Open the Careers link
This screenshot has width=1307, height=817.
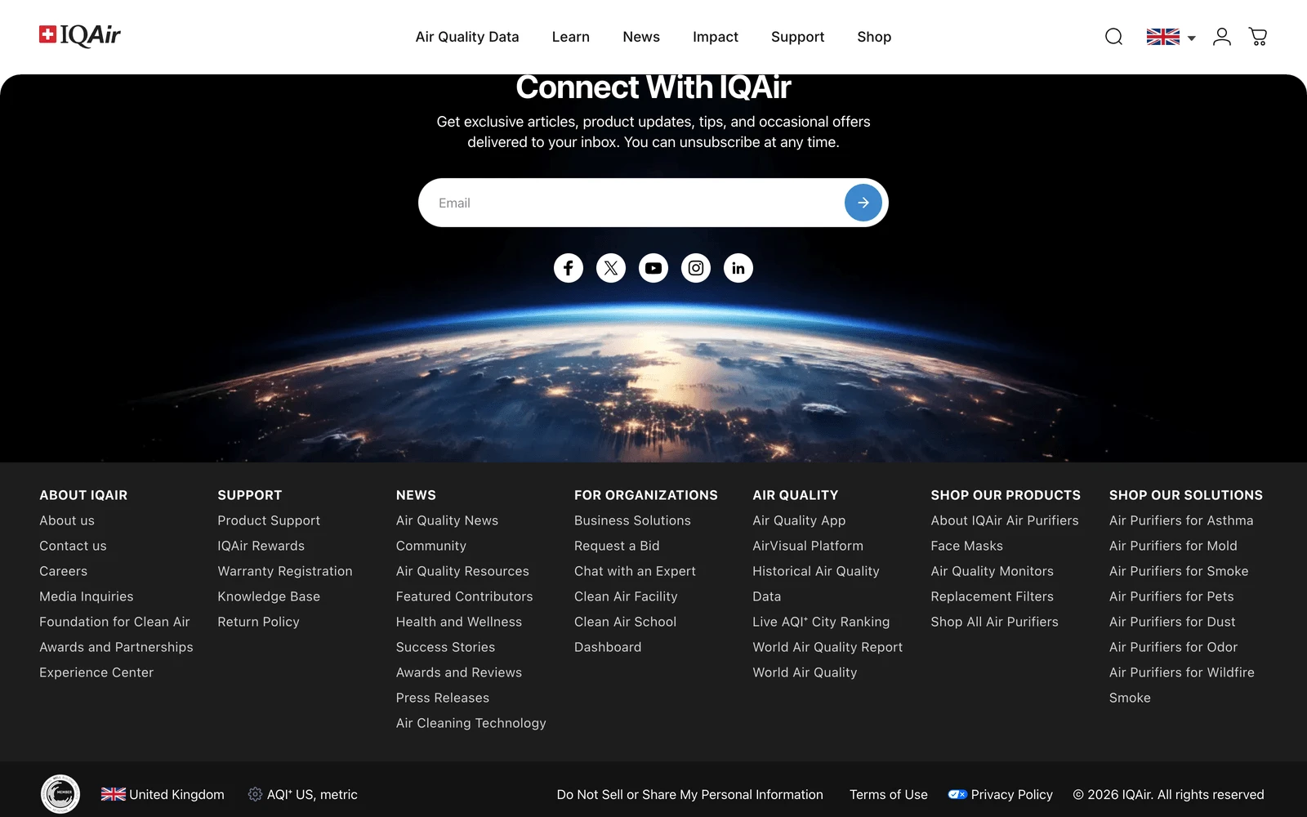(63, 571)
